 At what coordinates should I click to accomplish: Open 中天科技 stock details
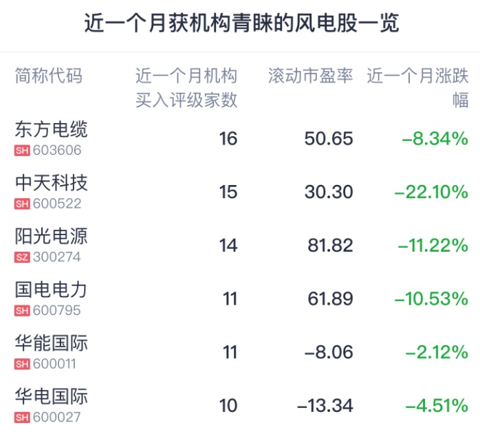pyautogui.click(x=51, y=183)
